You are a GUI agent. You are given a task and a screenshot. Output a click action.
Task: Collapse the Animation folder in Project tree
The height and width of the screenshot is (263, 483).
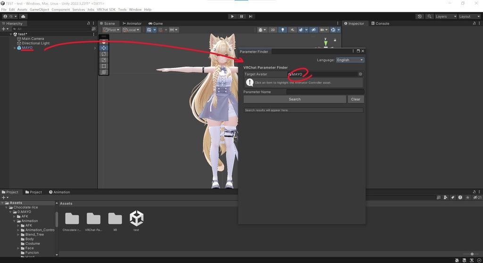click(14, 221)
